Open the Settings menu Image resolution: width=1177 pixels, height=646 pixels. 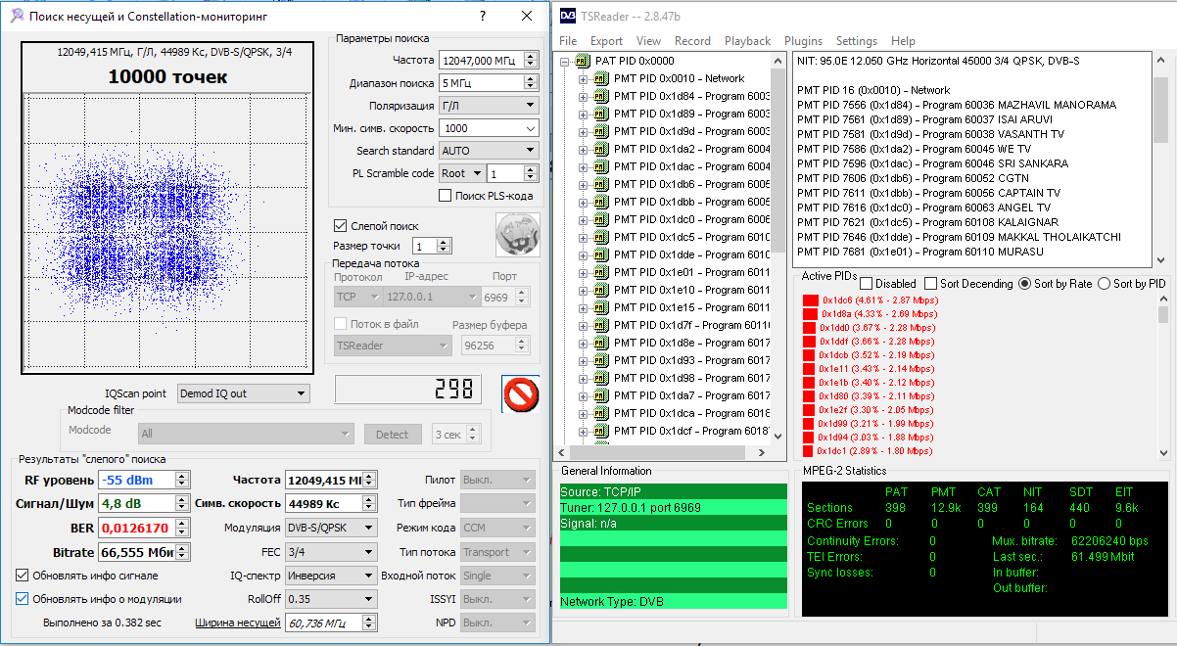click(857, 41)
